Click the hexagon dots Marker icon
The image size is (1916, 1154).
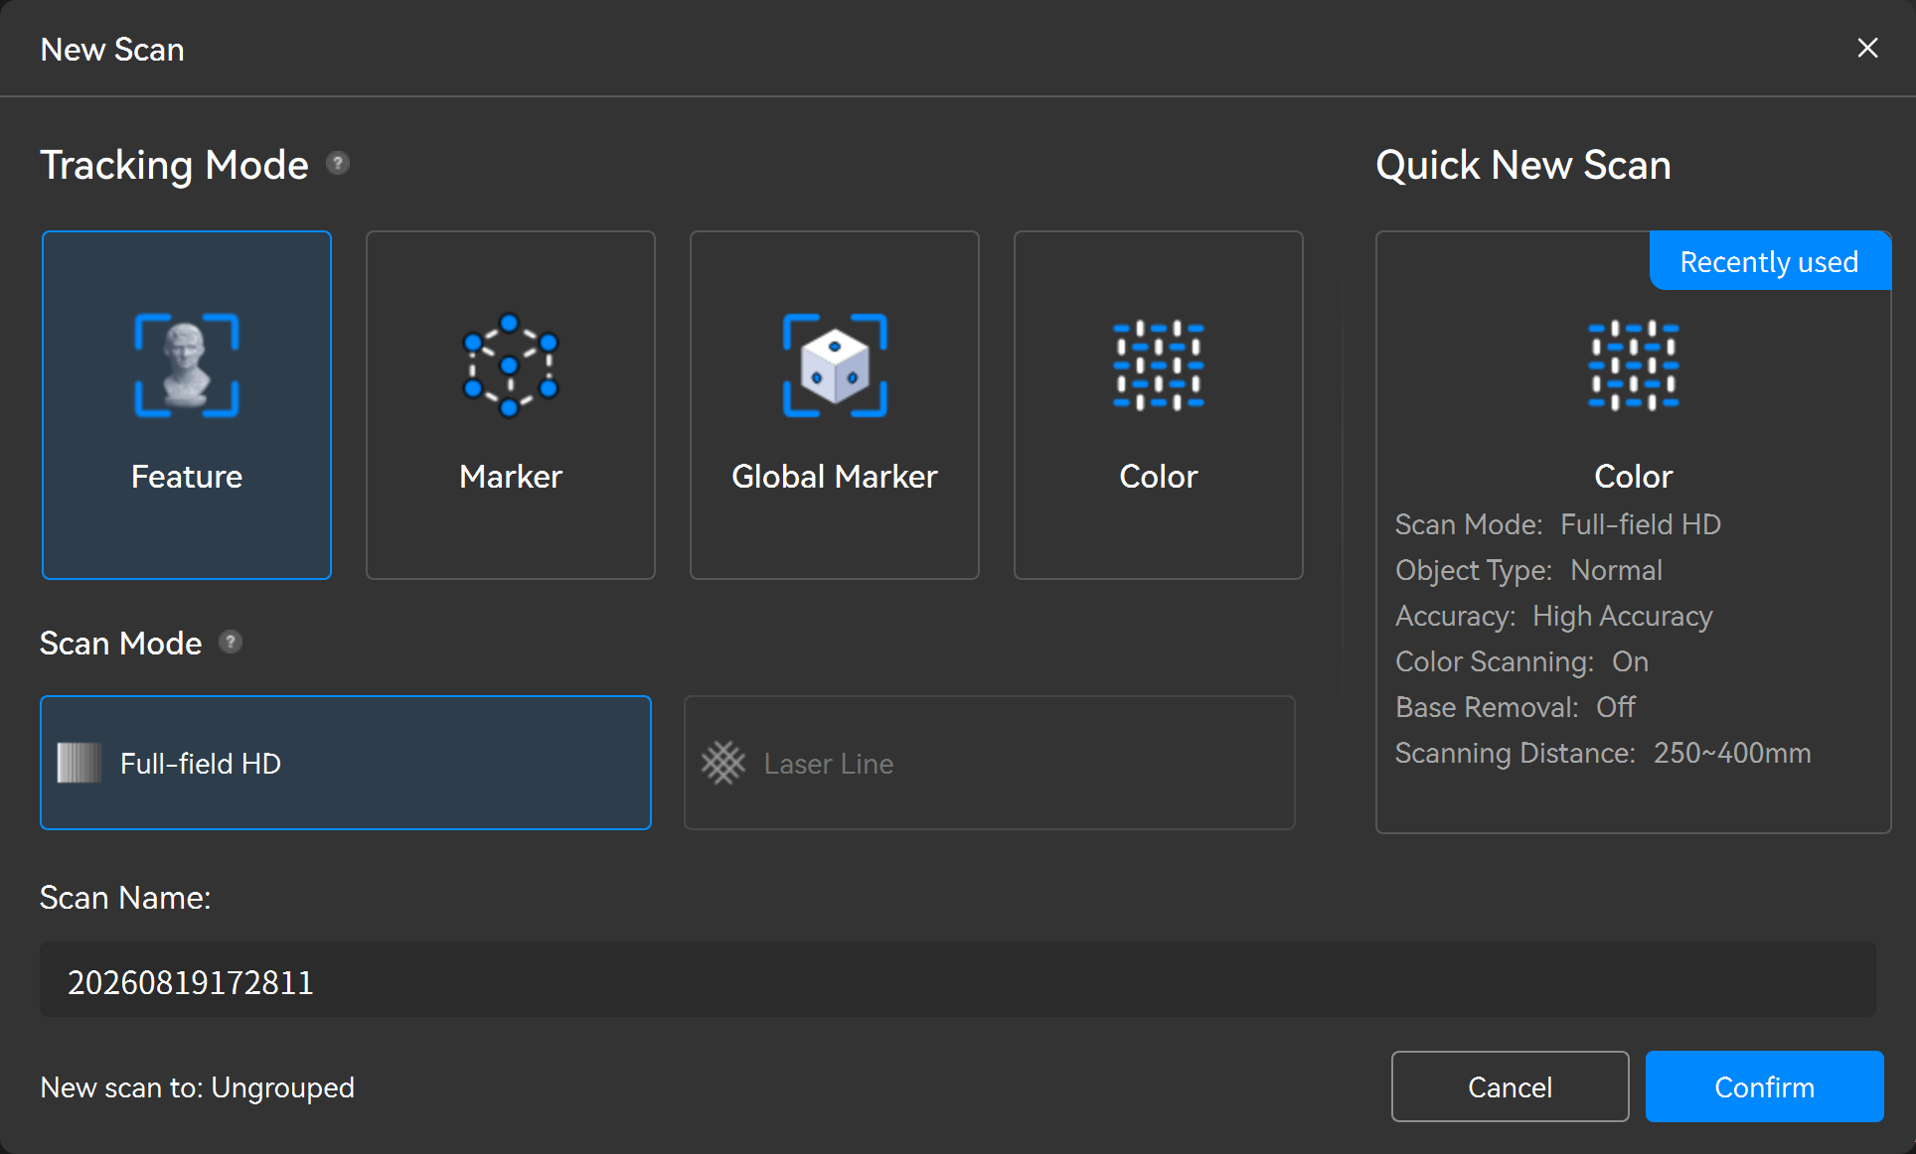[x=511, y=365]
